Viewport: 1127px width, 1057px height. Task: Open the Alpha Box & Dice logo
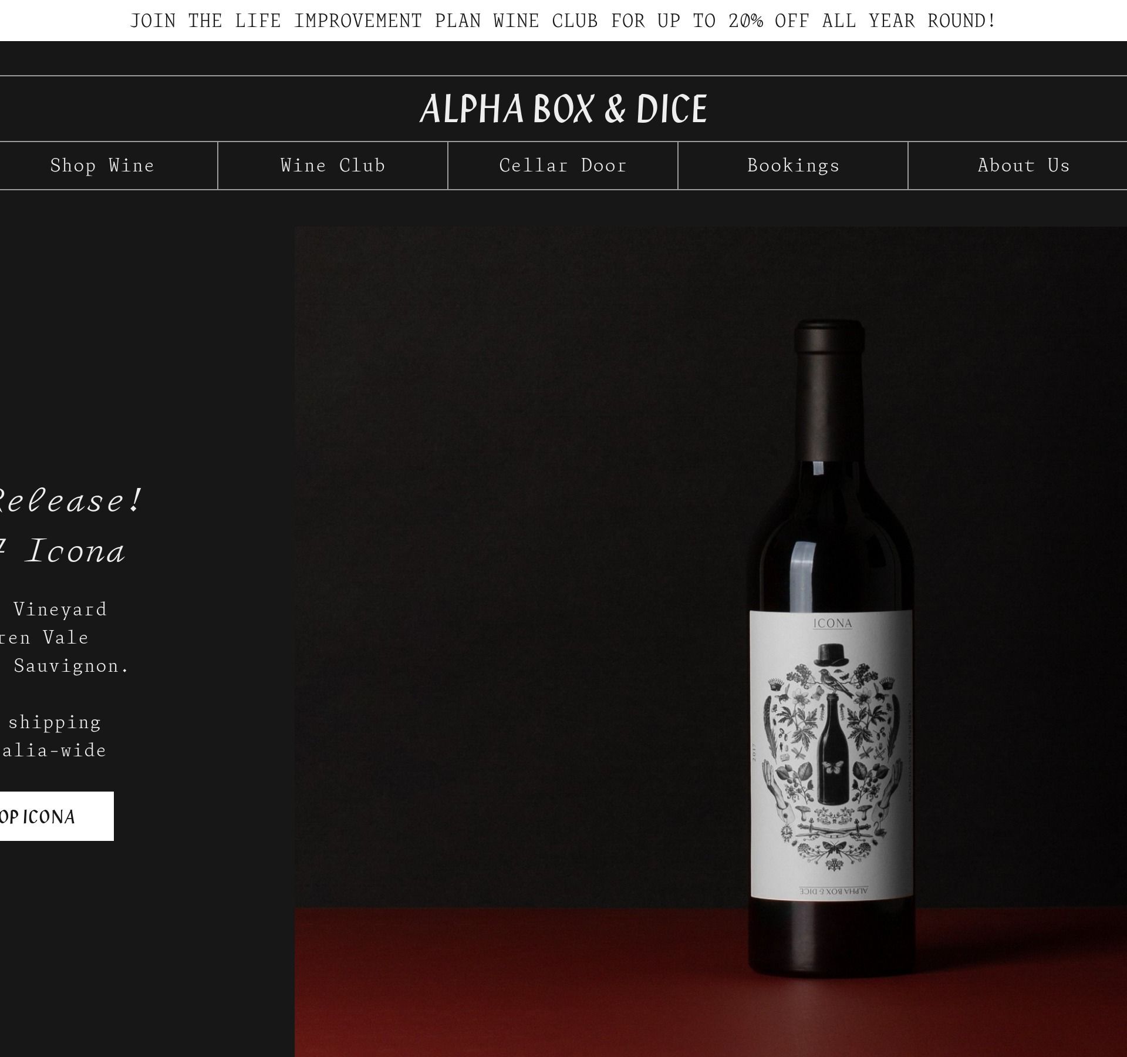[x=563, y=109]
